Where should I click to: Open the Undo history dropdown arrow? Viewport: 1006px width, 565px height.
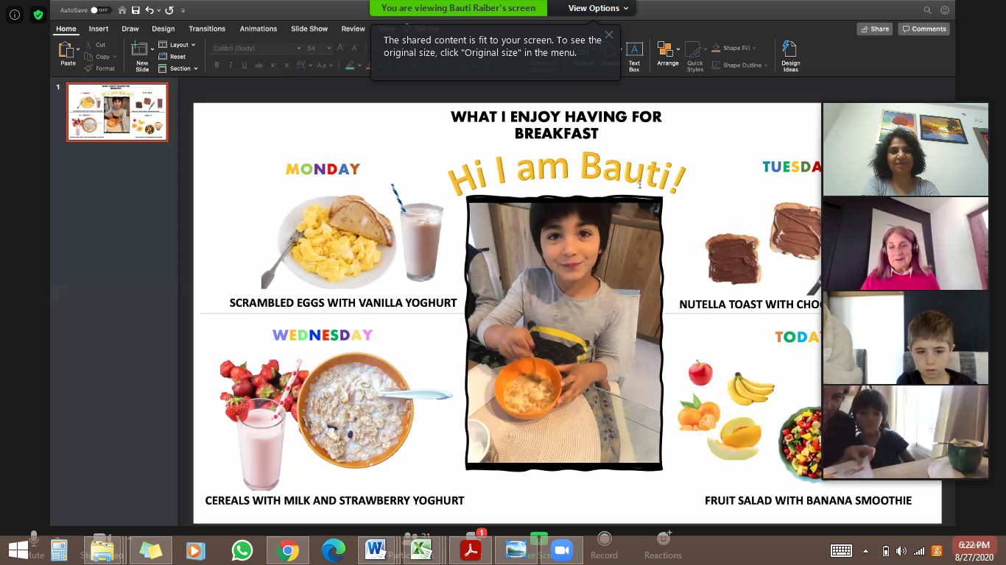[158, 10]
